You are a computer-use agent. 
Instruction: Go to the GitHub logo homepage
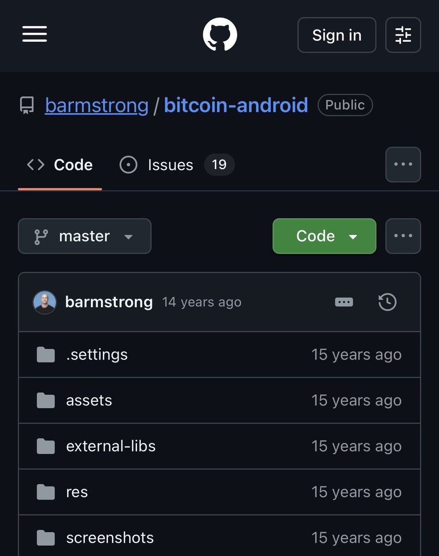(220, 35)
